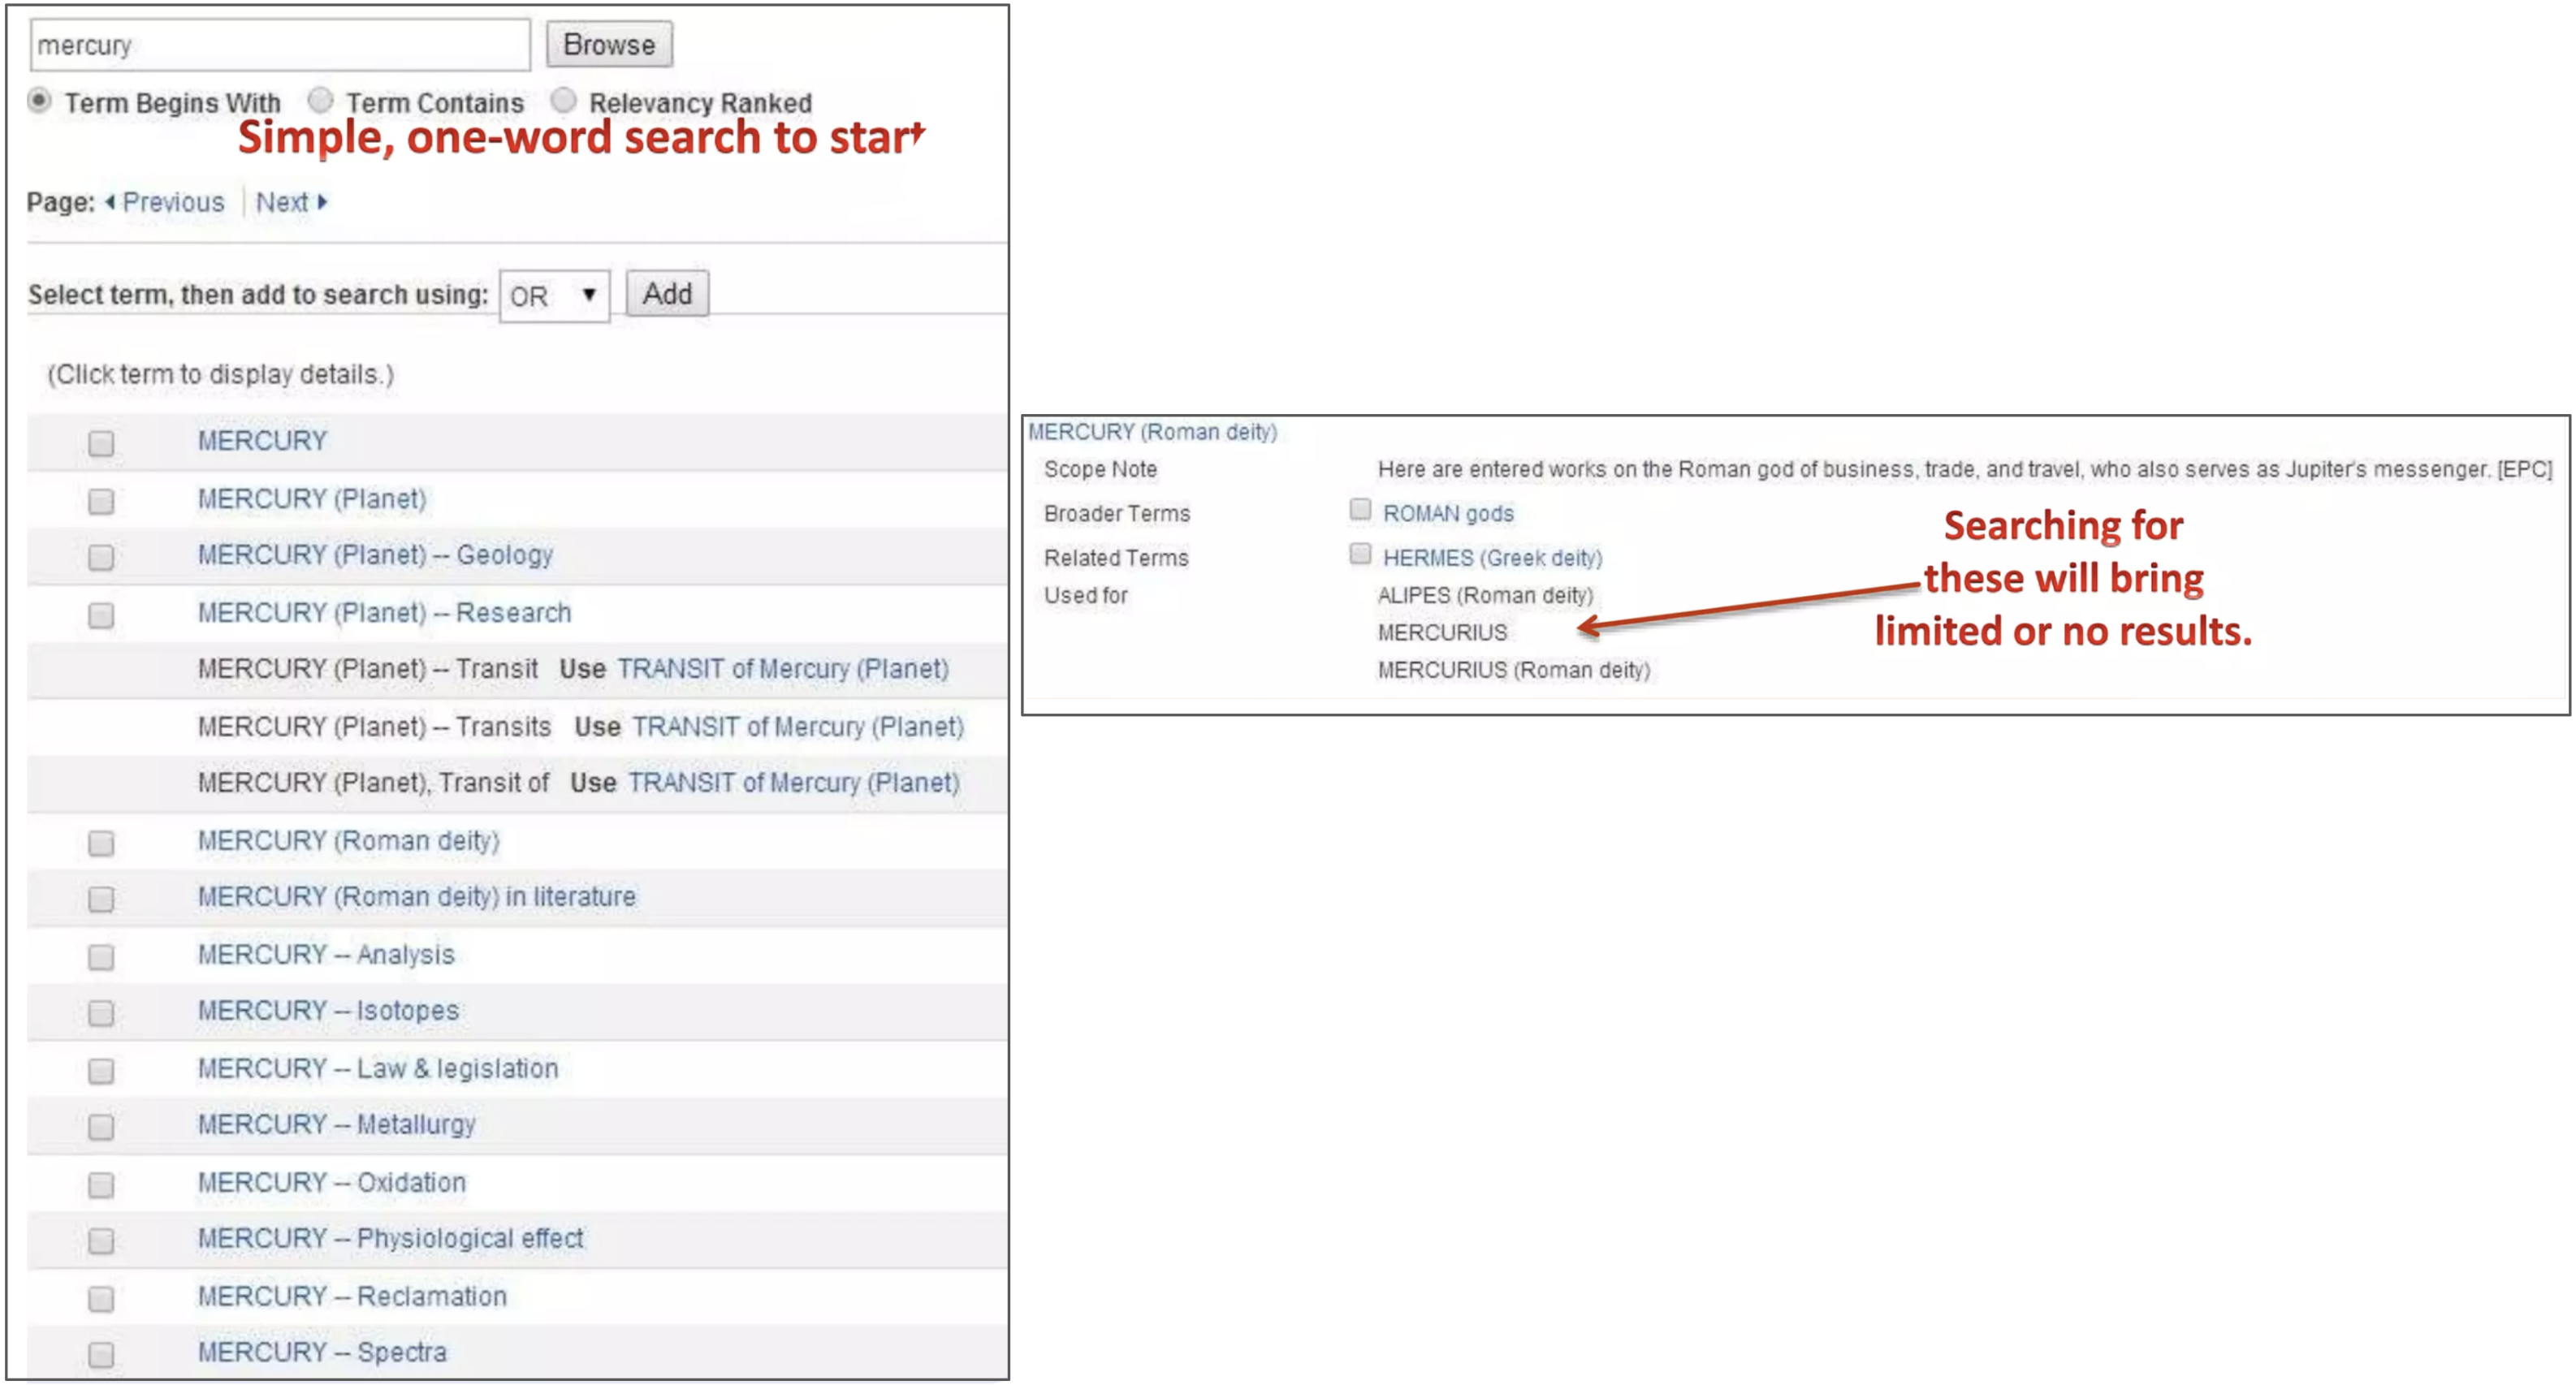The width and height of the screenshot is (2576, 1385).
Task: Check the MERCURY -- Isotopes checkbox
Action: (101, 1013)
